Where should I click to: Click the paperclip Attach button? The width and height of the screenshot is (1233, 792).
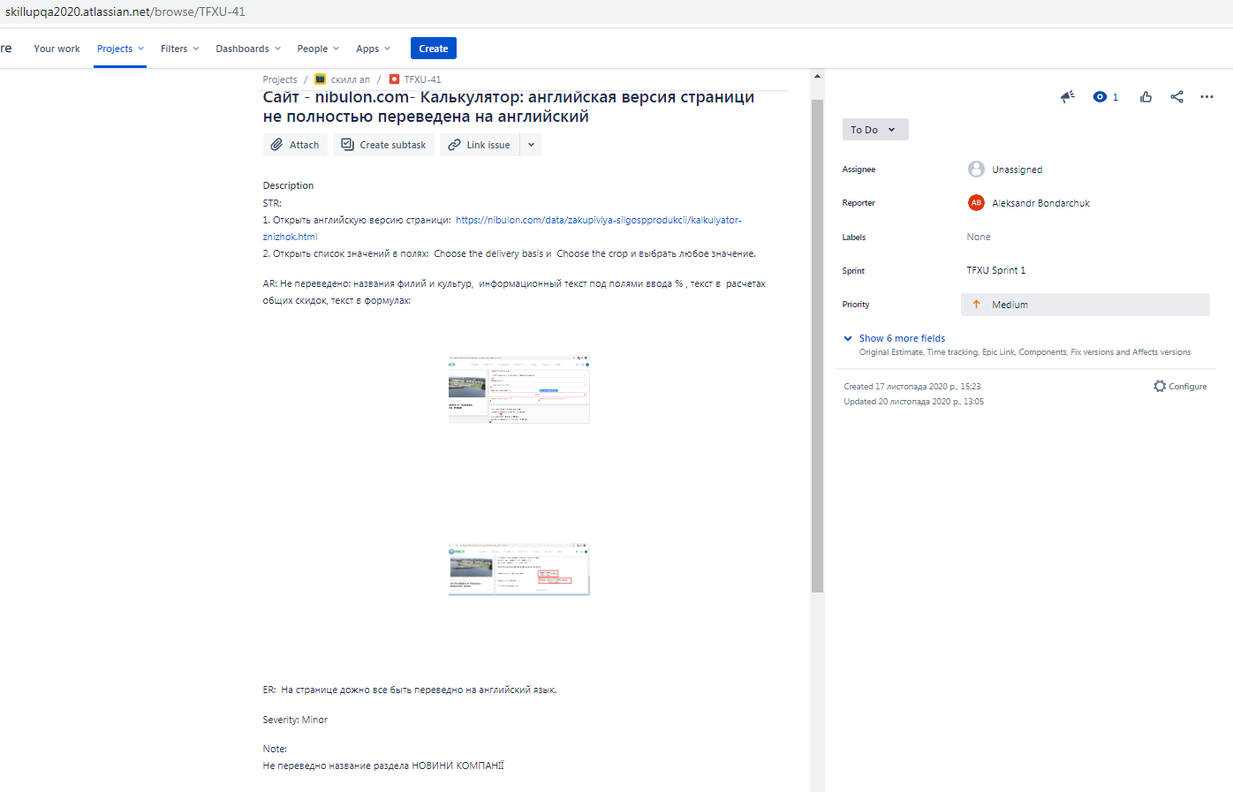(x=295, y=145)
